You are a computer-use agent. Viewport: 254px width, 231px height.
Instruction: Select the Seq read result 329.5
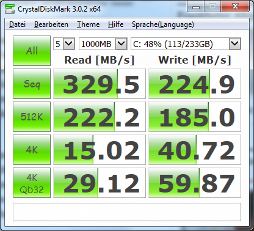click(100, 84)
